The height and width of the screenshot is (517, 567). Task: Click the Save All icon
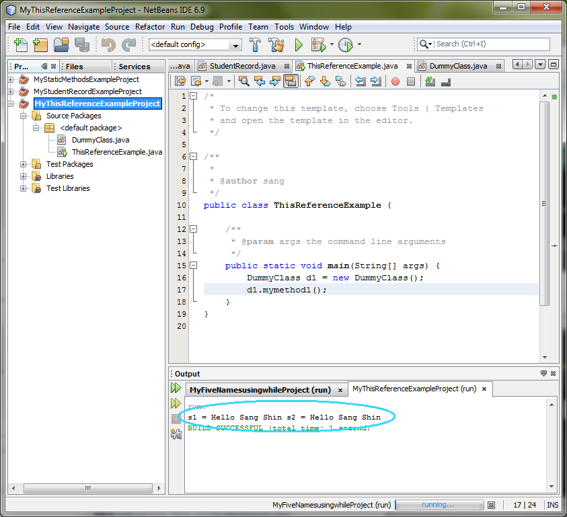[82, 44]
